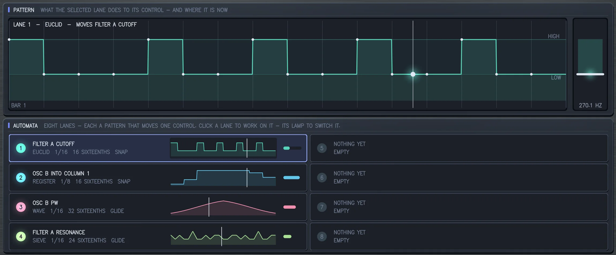Screen dimensions: 616x255
Task: Enable the lane 8 lamp
Action: pyautogui.click(x=322, y=237)
